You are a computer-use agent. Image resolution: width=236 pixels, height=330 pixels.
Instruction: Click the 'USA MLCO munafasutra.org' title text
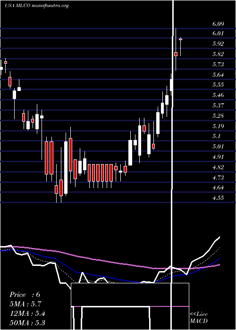[x=37, y=6]
